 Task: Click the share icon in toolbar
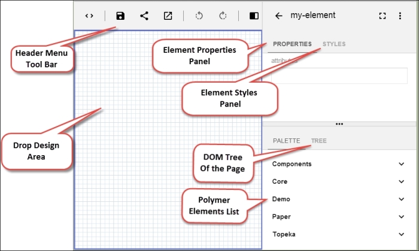(x=144, y=16)
